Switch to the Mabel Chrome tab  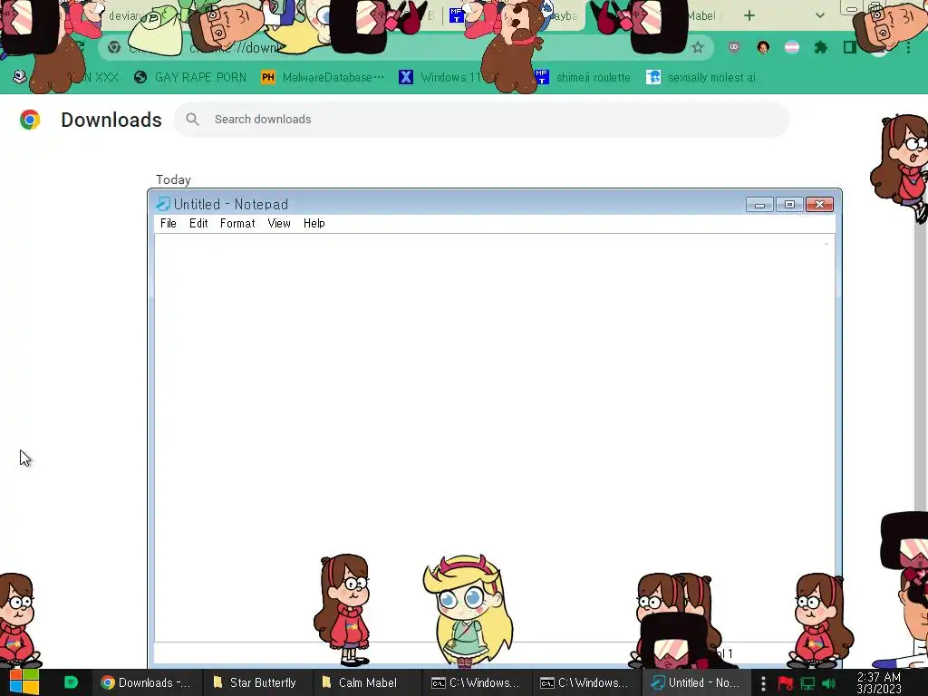click(x=701, y=16)
